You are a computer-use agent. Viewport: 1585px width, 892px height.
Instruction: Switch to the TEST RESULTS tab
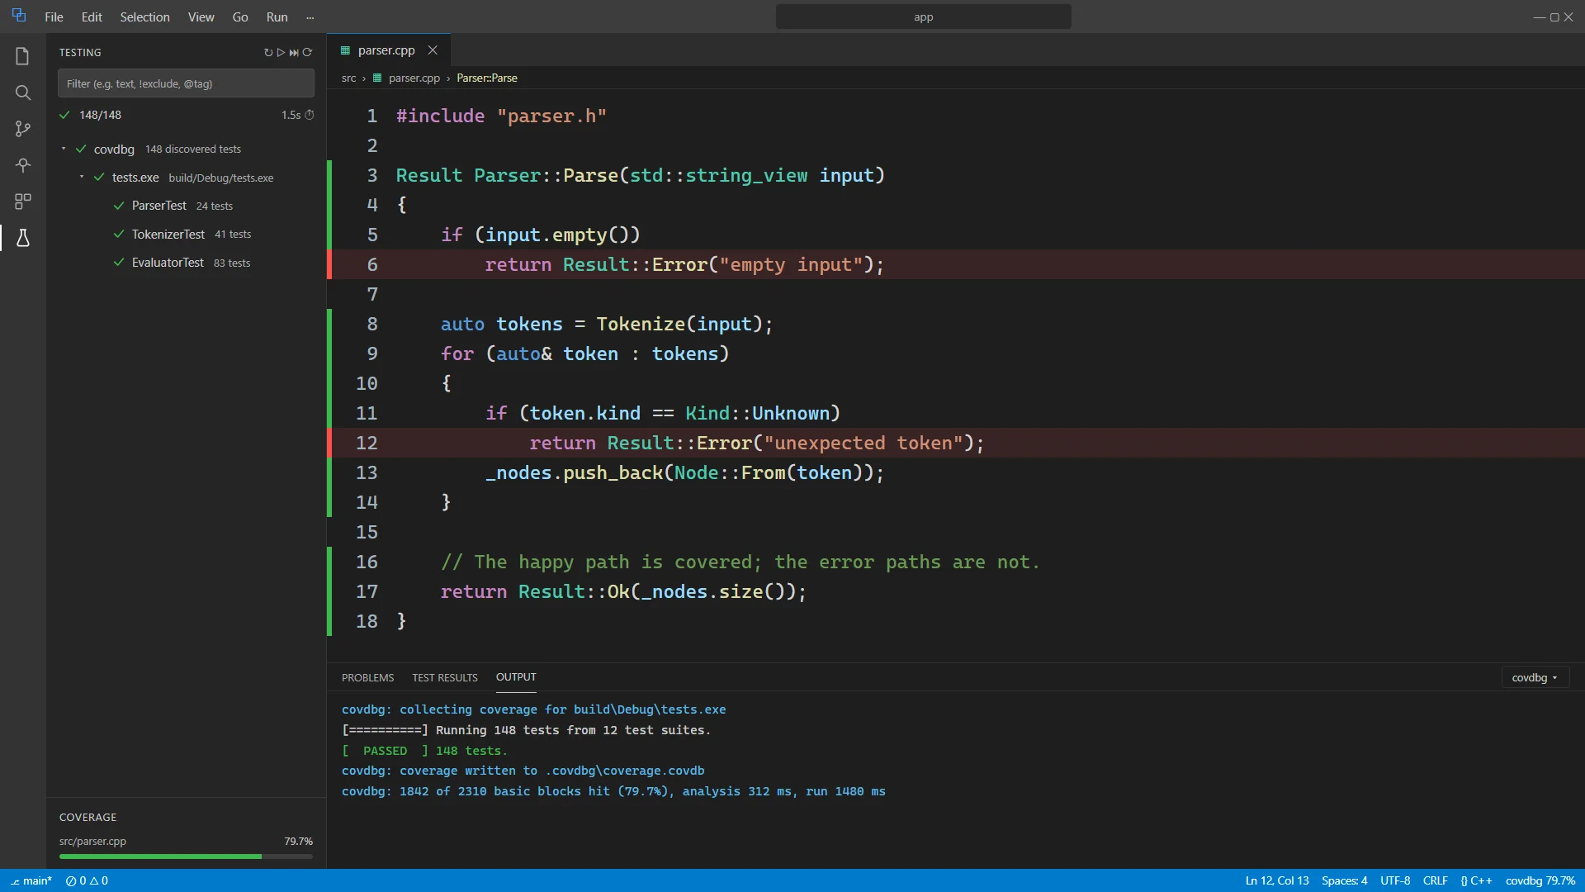[445, 677]
